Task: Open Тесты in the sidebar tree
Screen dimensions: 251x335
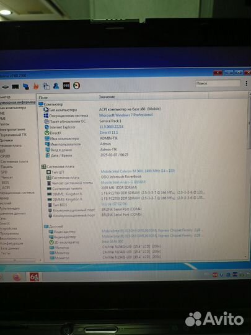Action: click(6, 253)
